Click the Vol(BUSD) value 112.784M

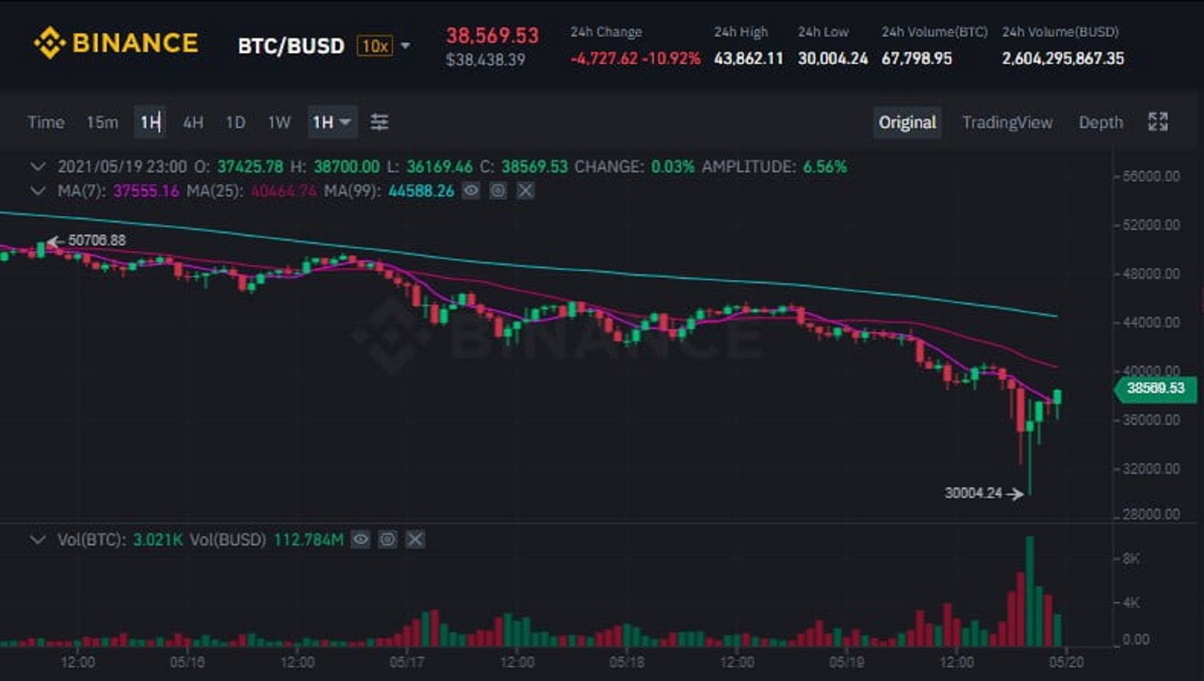click(309, 540)
